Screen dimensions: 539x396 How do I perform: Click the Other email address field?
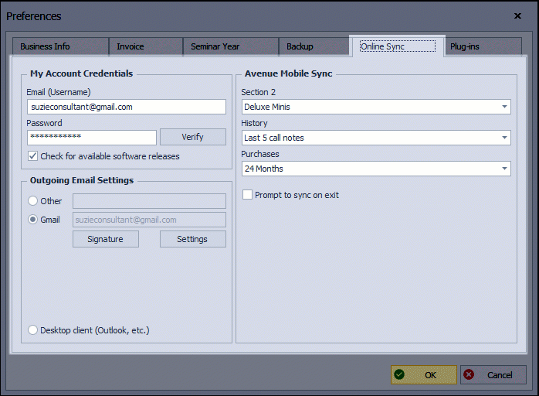pyautogui.click(x=149, y=201)
